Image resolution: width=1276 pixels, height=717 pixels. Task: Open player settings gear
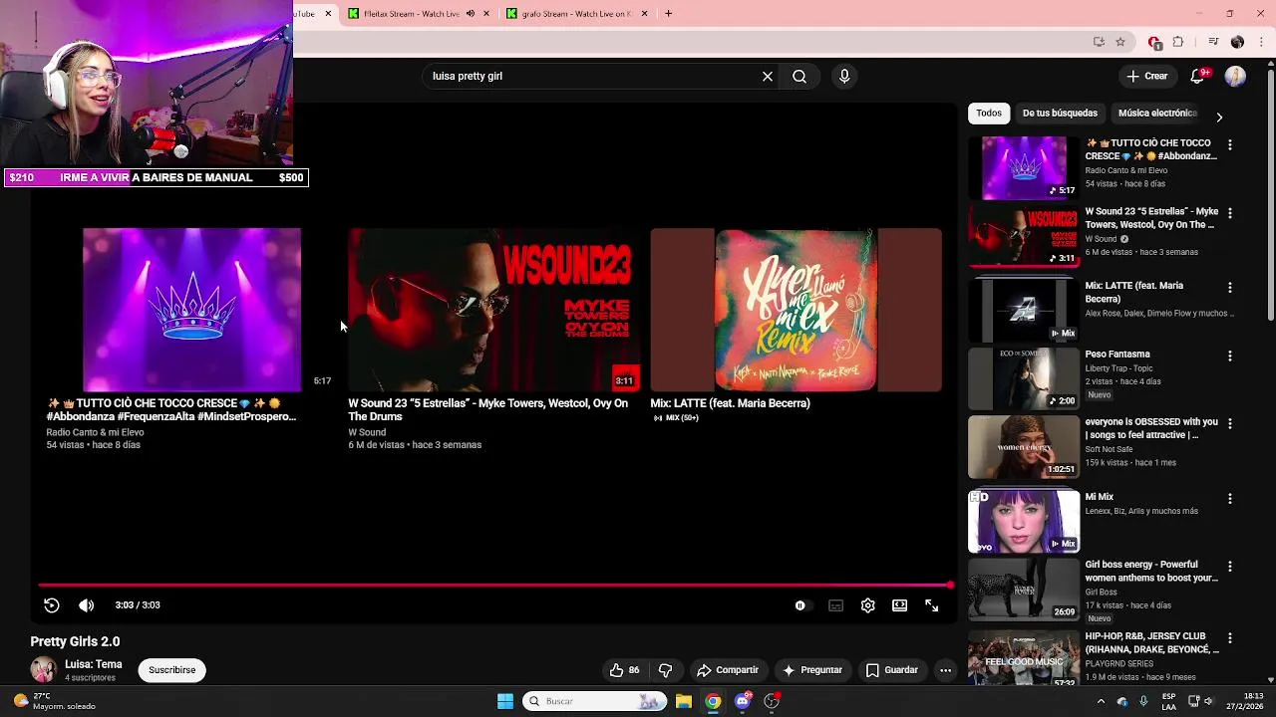(x=867, y=605)
